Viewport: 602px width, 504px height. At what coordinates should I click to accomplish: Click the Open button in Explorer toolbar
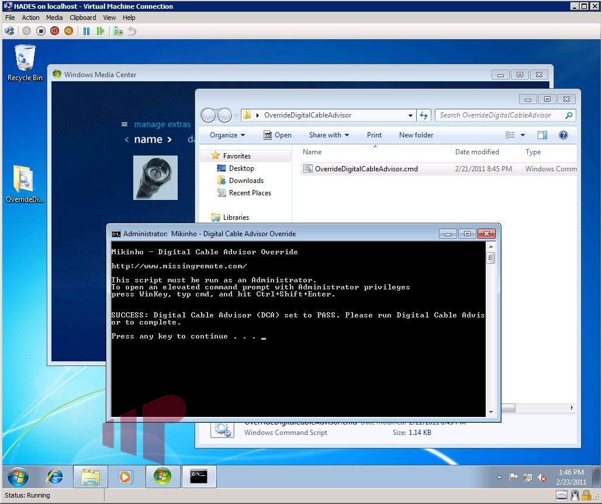tap(278, 135)
